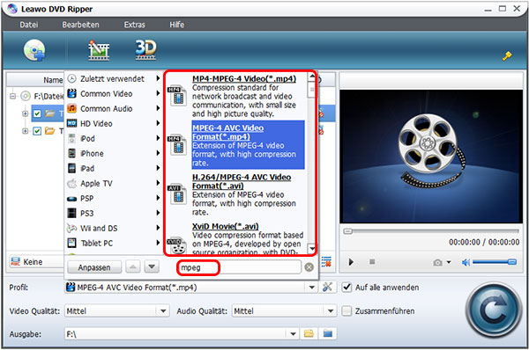Open the Ausgabe path dropdown
The width and height of the screenshot is (529, 350).
[x=294, y=334]
